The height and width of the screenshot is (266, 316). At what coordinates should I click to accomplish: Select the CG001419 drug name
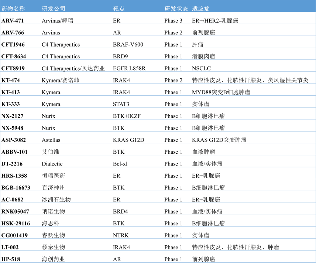(14, 235)
